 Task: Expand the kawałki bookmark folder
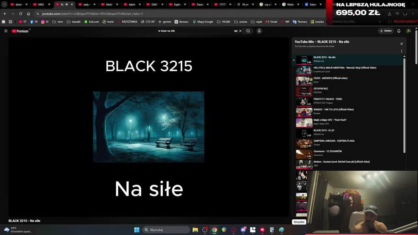(x=73, y=22)
